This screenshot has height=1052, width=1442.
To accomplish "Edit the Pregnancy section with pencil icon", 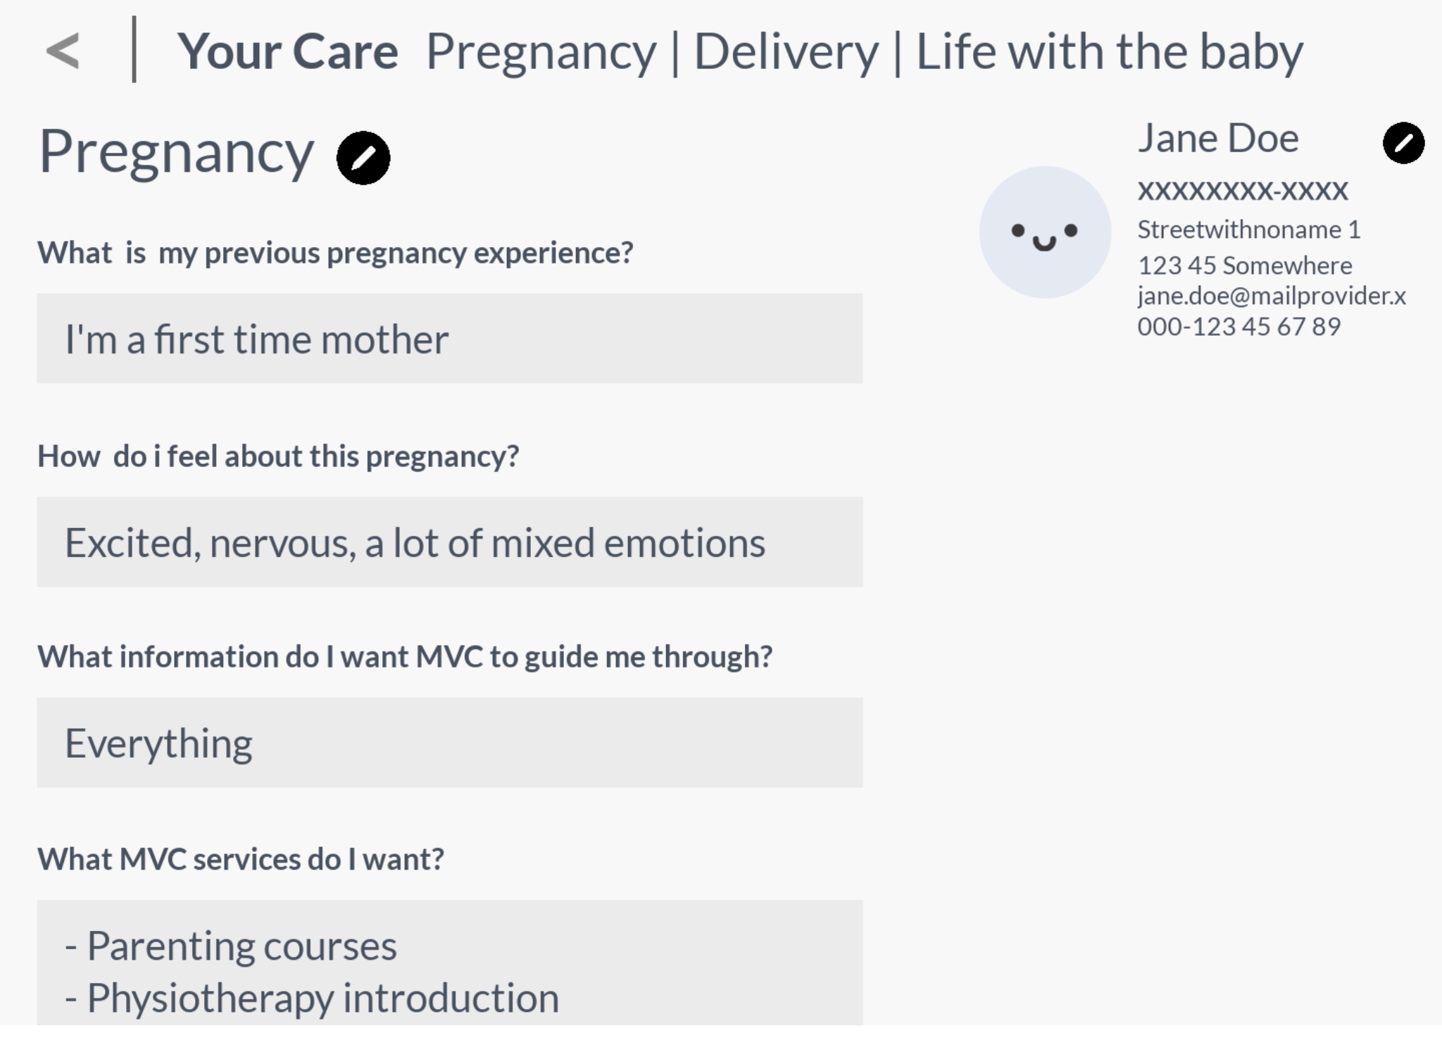I will [x=363, y=158].
